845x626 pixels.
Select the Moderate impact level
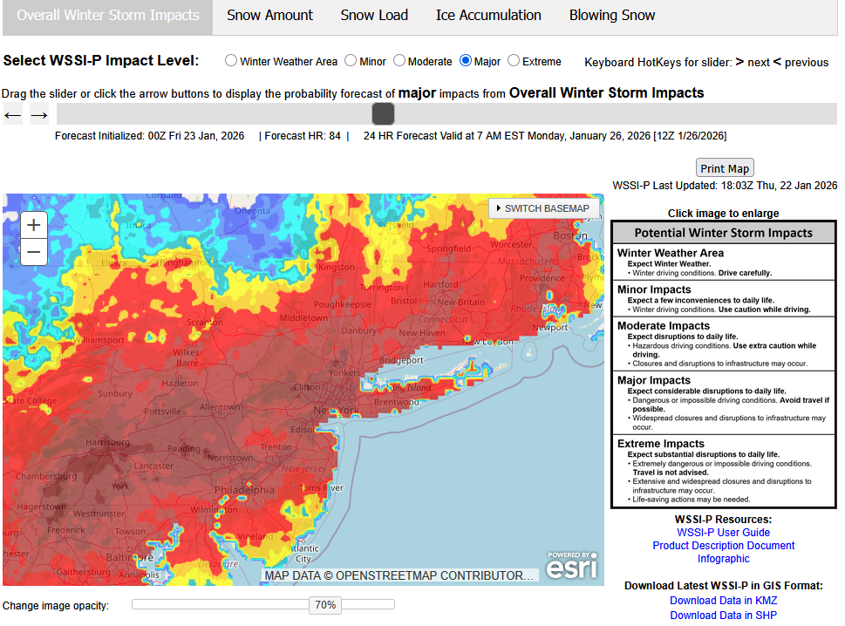(399, 61)
